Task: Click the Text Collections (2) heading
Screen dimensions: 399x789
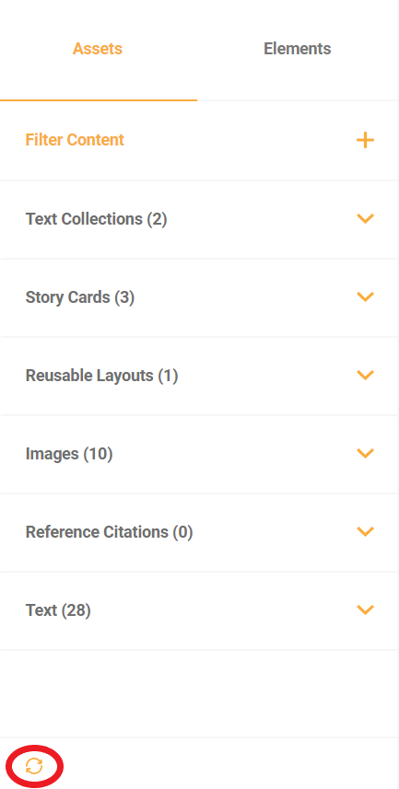Action: [96, 219]
